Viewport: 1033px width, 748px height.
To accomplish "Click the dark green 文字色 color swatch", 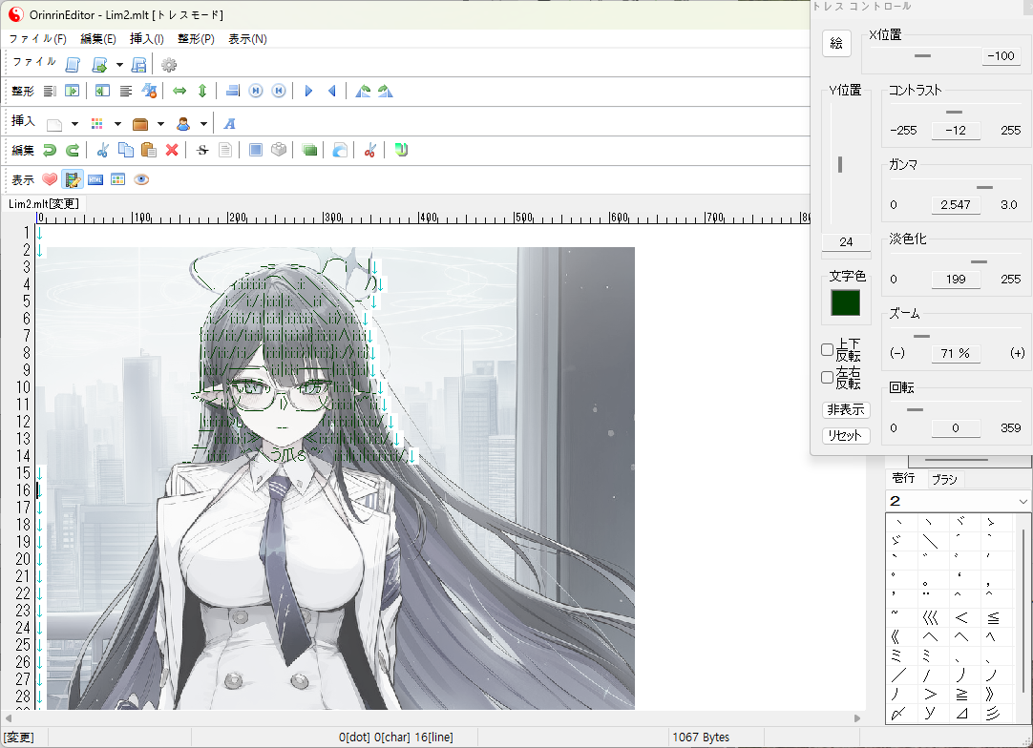I will point(845,302).
